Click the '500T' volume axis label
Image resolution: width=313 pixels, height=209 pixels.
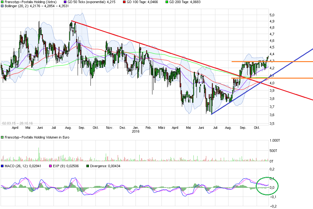[x=273, y=151]
